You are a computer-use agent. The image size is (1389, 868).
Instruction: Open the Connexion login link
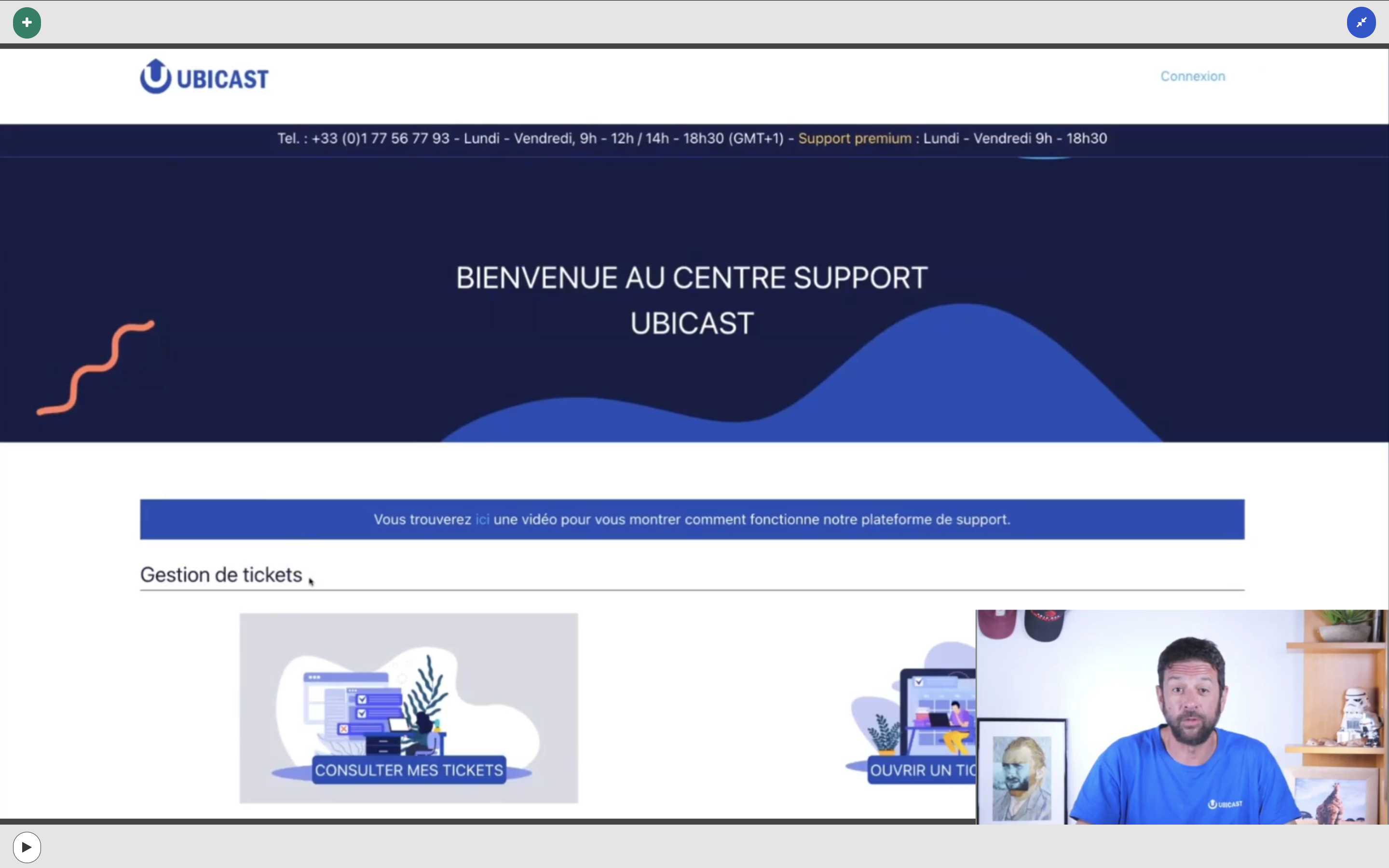[1193, 76]
